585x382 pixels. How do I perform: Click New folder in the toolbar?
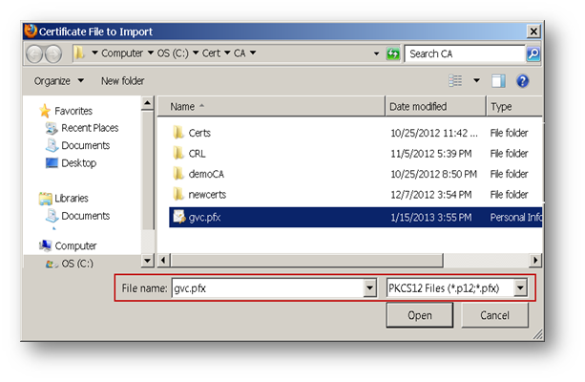click(x=123, y=81)
